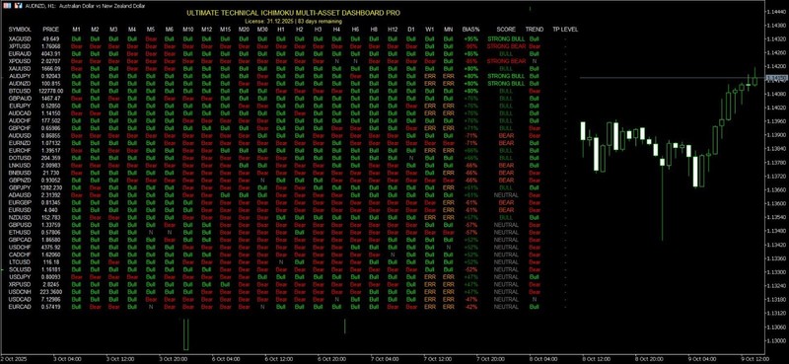Click the M30 timeframe column header
Image resolution: width=789 pixels, height=364 pixels.
[262, 30]
